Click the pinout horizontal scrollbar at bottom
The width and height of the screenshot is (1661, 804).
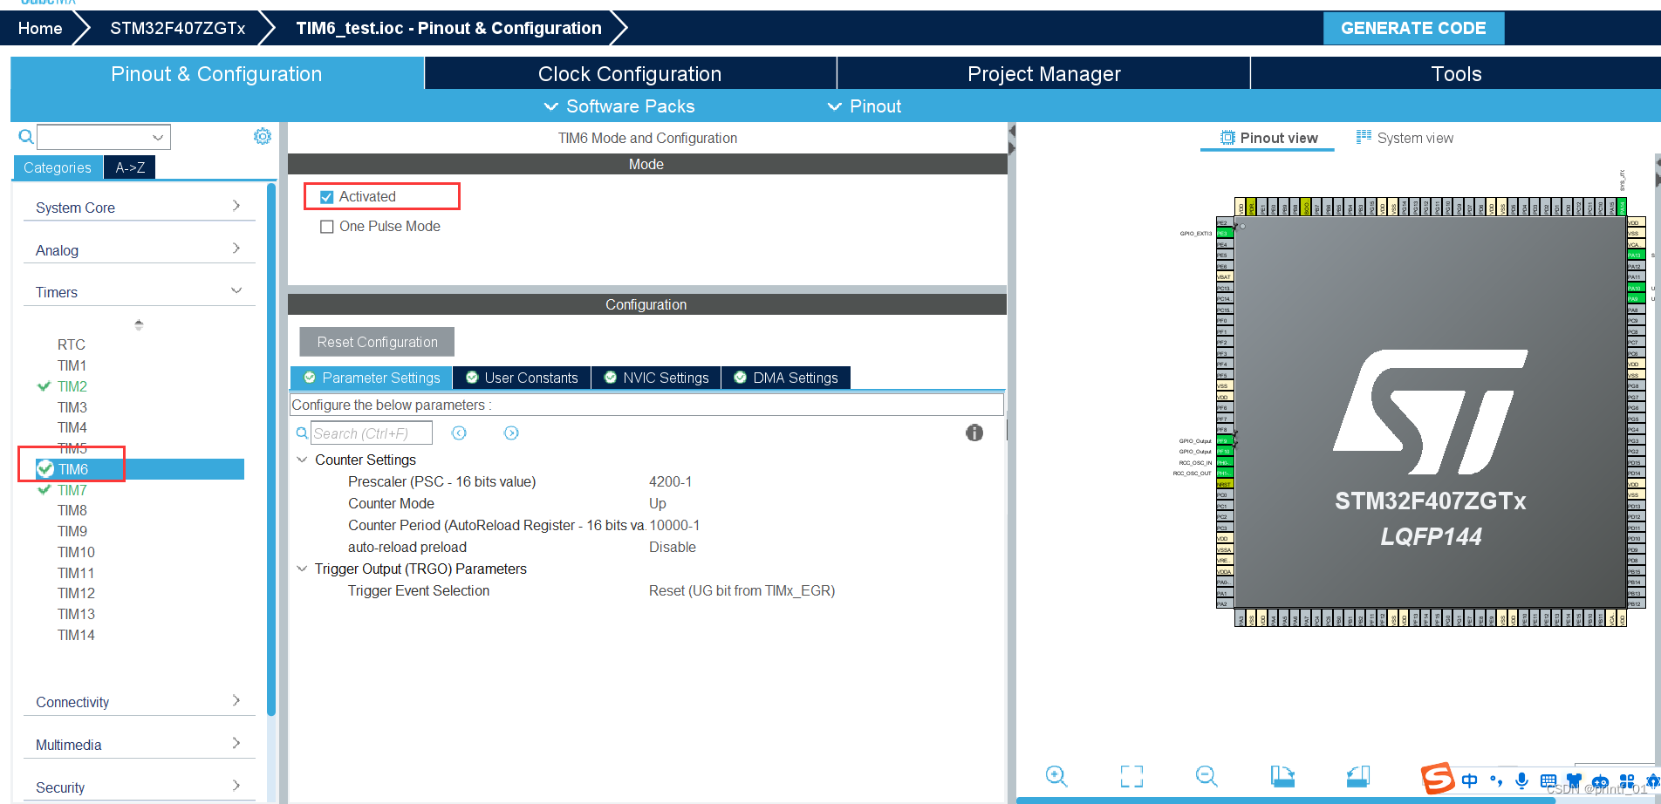pos(1287,800)
